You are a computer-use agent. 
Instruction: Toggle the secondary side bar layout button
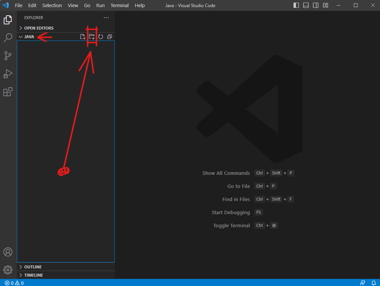coord(316,5)
